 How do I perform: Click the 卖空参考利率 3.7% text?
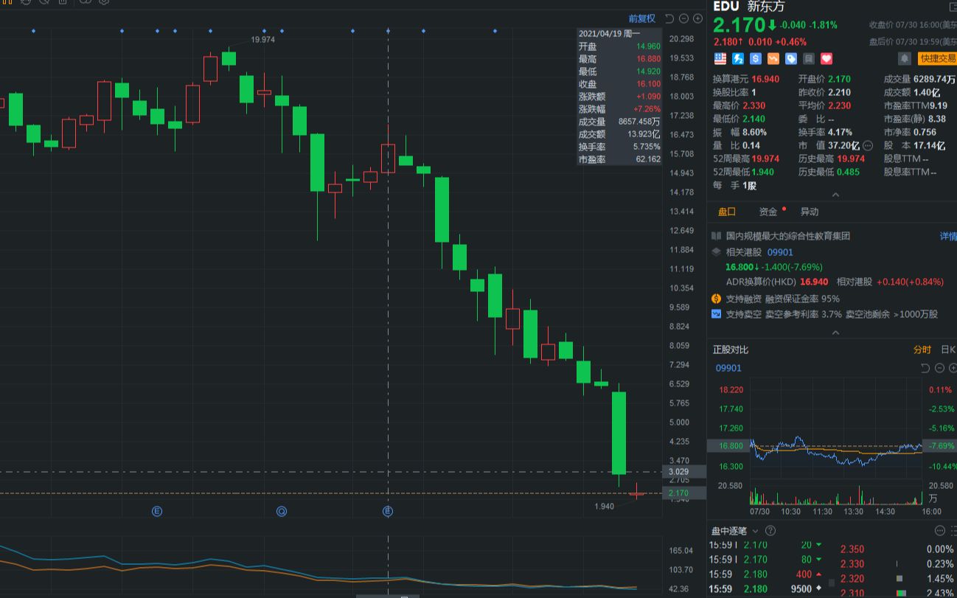click(x=804, y=314)
